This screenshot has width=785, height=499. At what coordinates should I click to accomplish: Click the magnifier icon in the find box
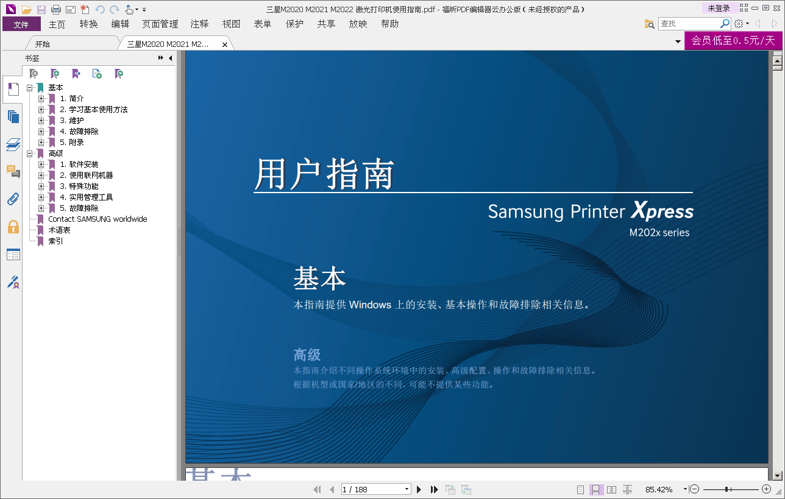(725, 24)
